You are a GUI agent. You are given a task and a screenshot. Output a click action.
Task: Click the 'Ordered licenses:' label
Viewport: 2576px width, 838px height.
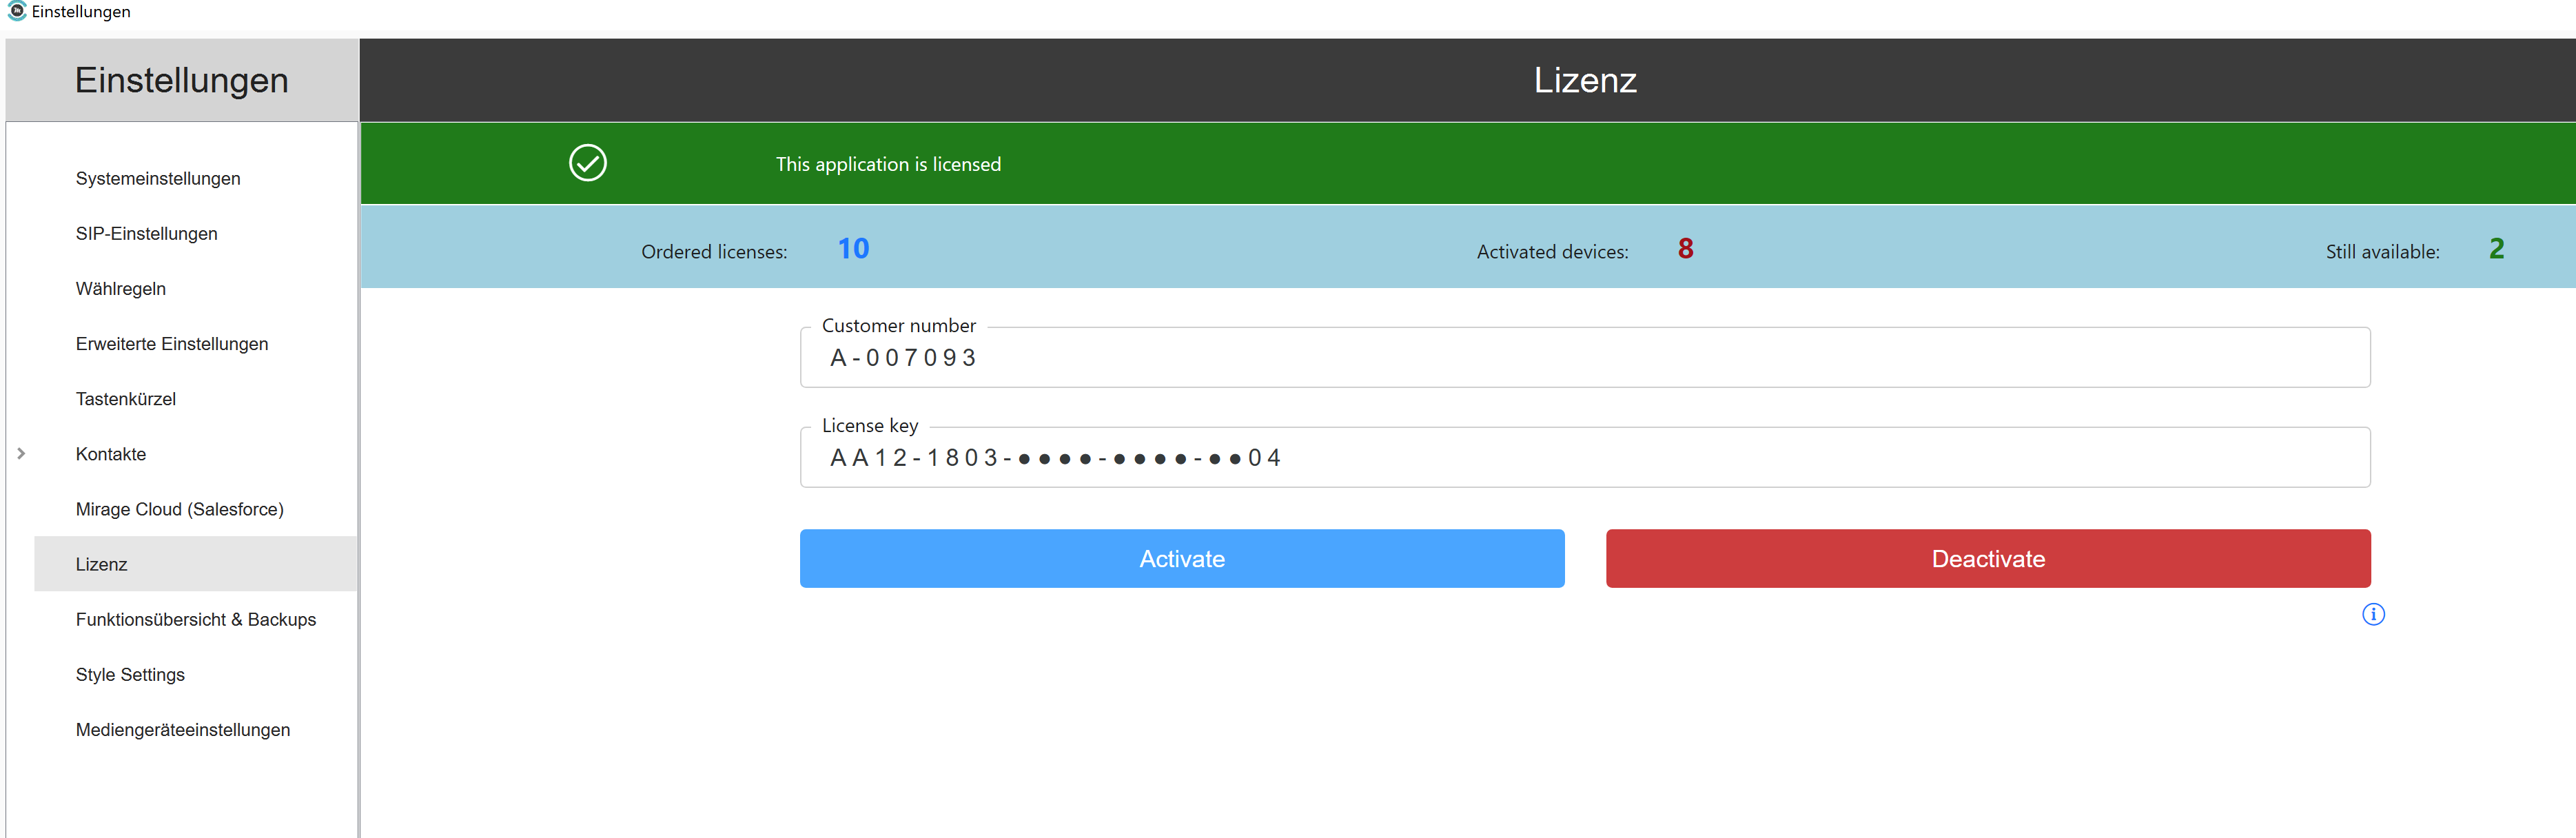tap(714, 252)
